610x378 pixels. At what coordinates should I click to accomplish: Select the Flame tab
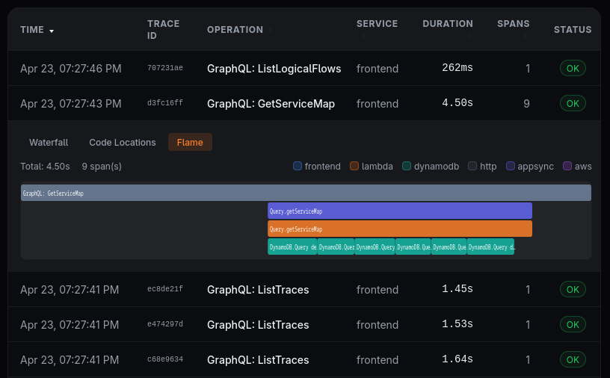pos(190,143)
